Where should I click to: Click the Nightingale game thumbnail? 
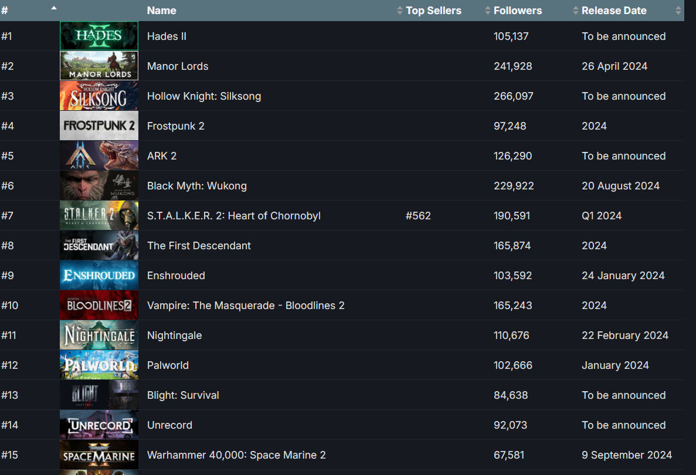(x=99, y=335)
